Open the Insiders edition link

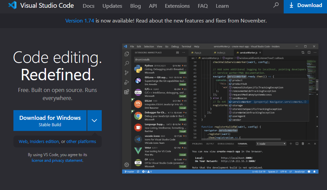[x=44, y=141]
